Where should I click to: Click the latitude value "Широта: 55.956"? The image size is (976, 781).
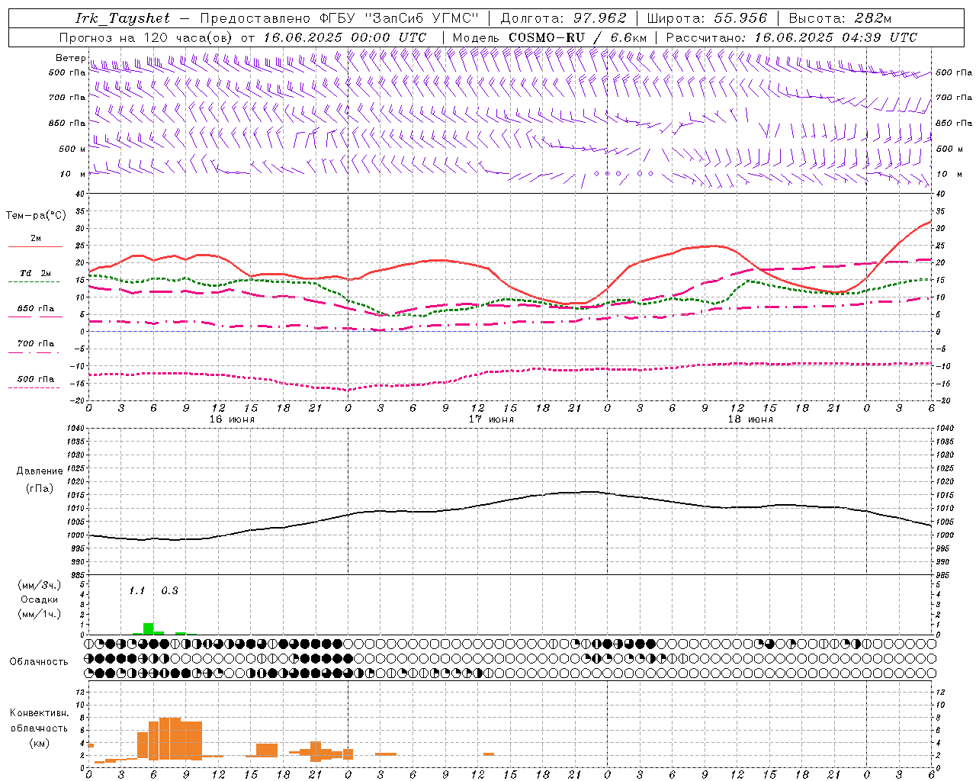[x=707, y=18]
